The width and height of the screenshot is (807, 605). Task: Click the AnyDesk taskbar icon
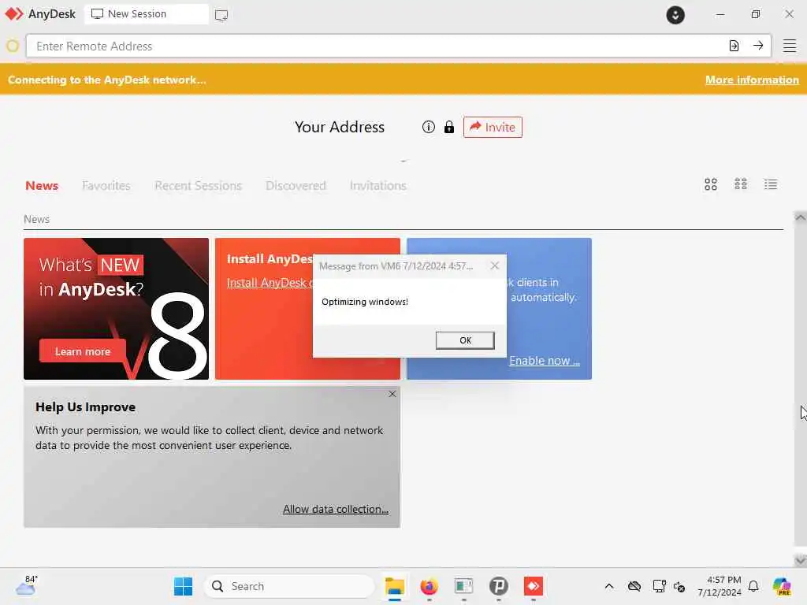point(534,586)
